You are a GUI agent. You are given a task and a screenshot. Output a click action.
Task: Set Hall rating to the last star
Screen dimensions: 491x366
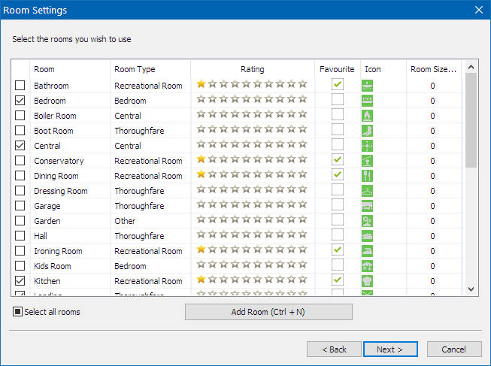click(x=302, y=236)
